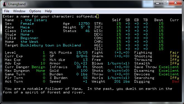Click the 'Self' column header
This screenshot has width=184, height=104.
(117, 20)
